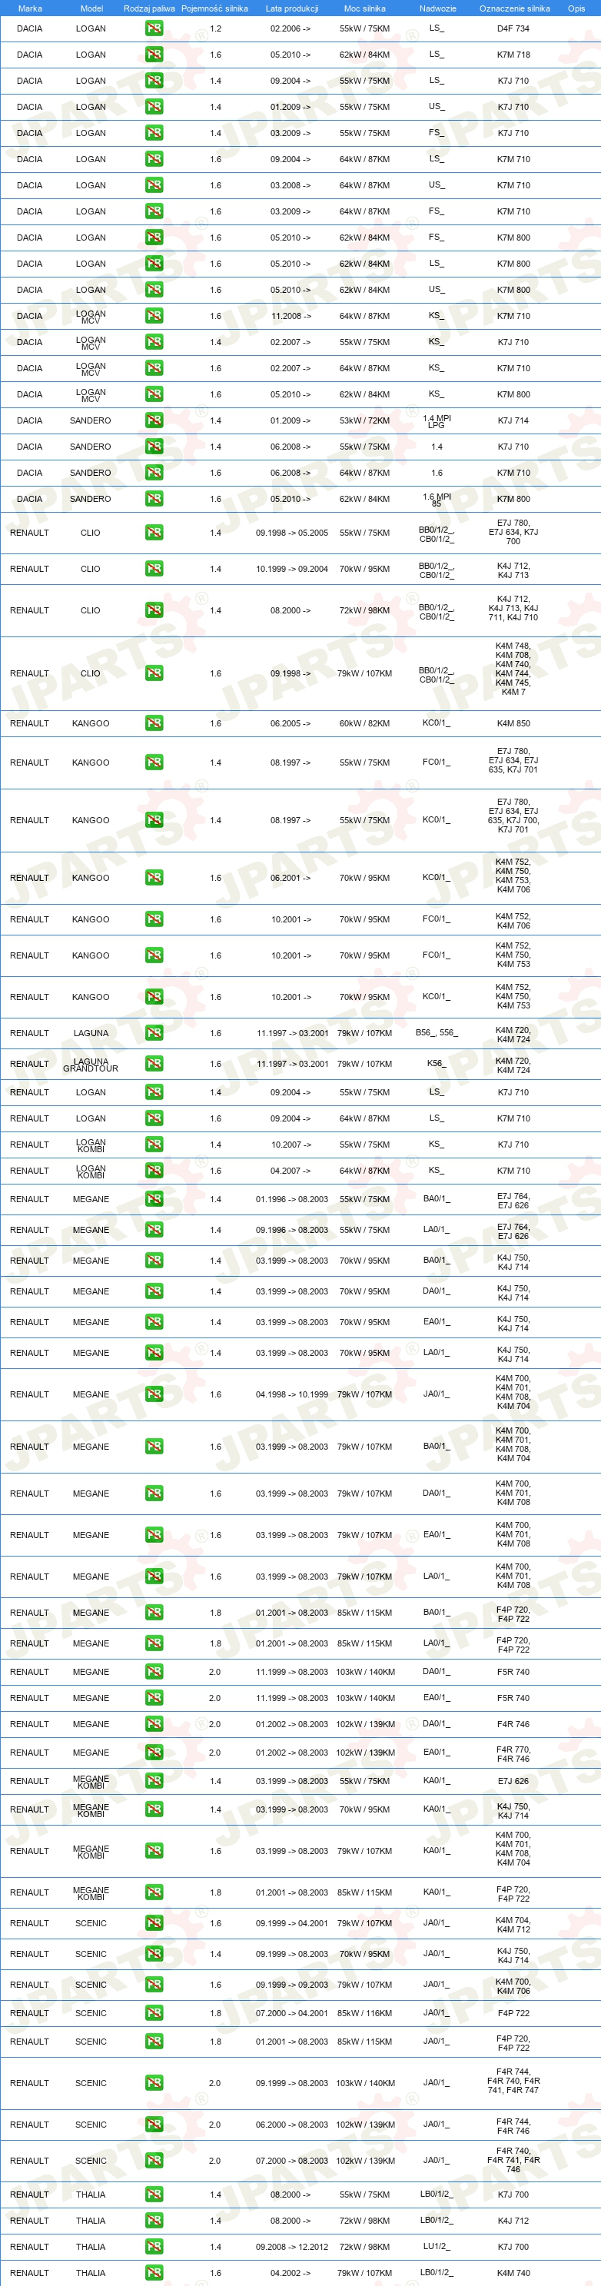This screenshot has height=2286, width=601.
Task: Click the body code LU1/2_
Action: (437, 2246)
